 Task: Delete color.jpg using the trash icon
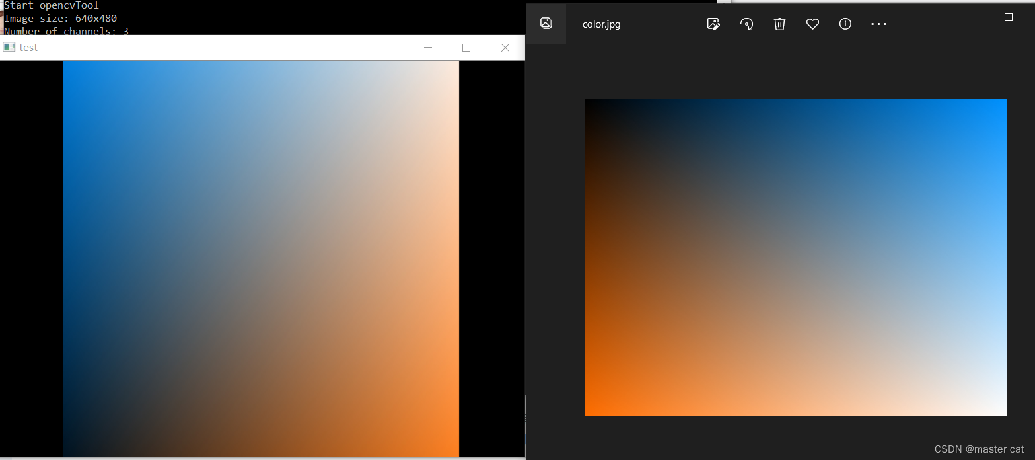(779, 24)
